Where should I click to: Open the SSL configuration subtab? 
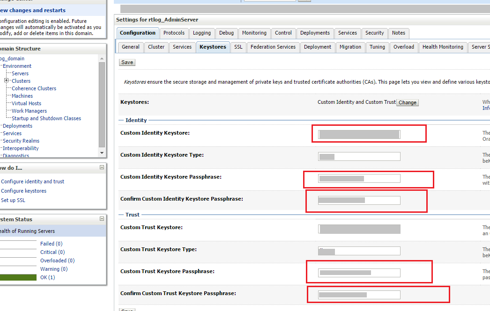(238, 47)
